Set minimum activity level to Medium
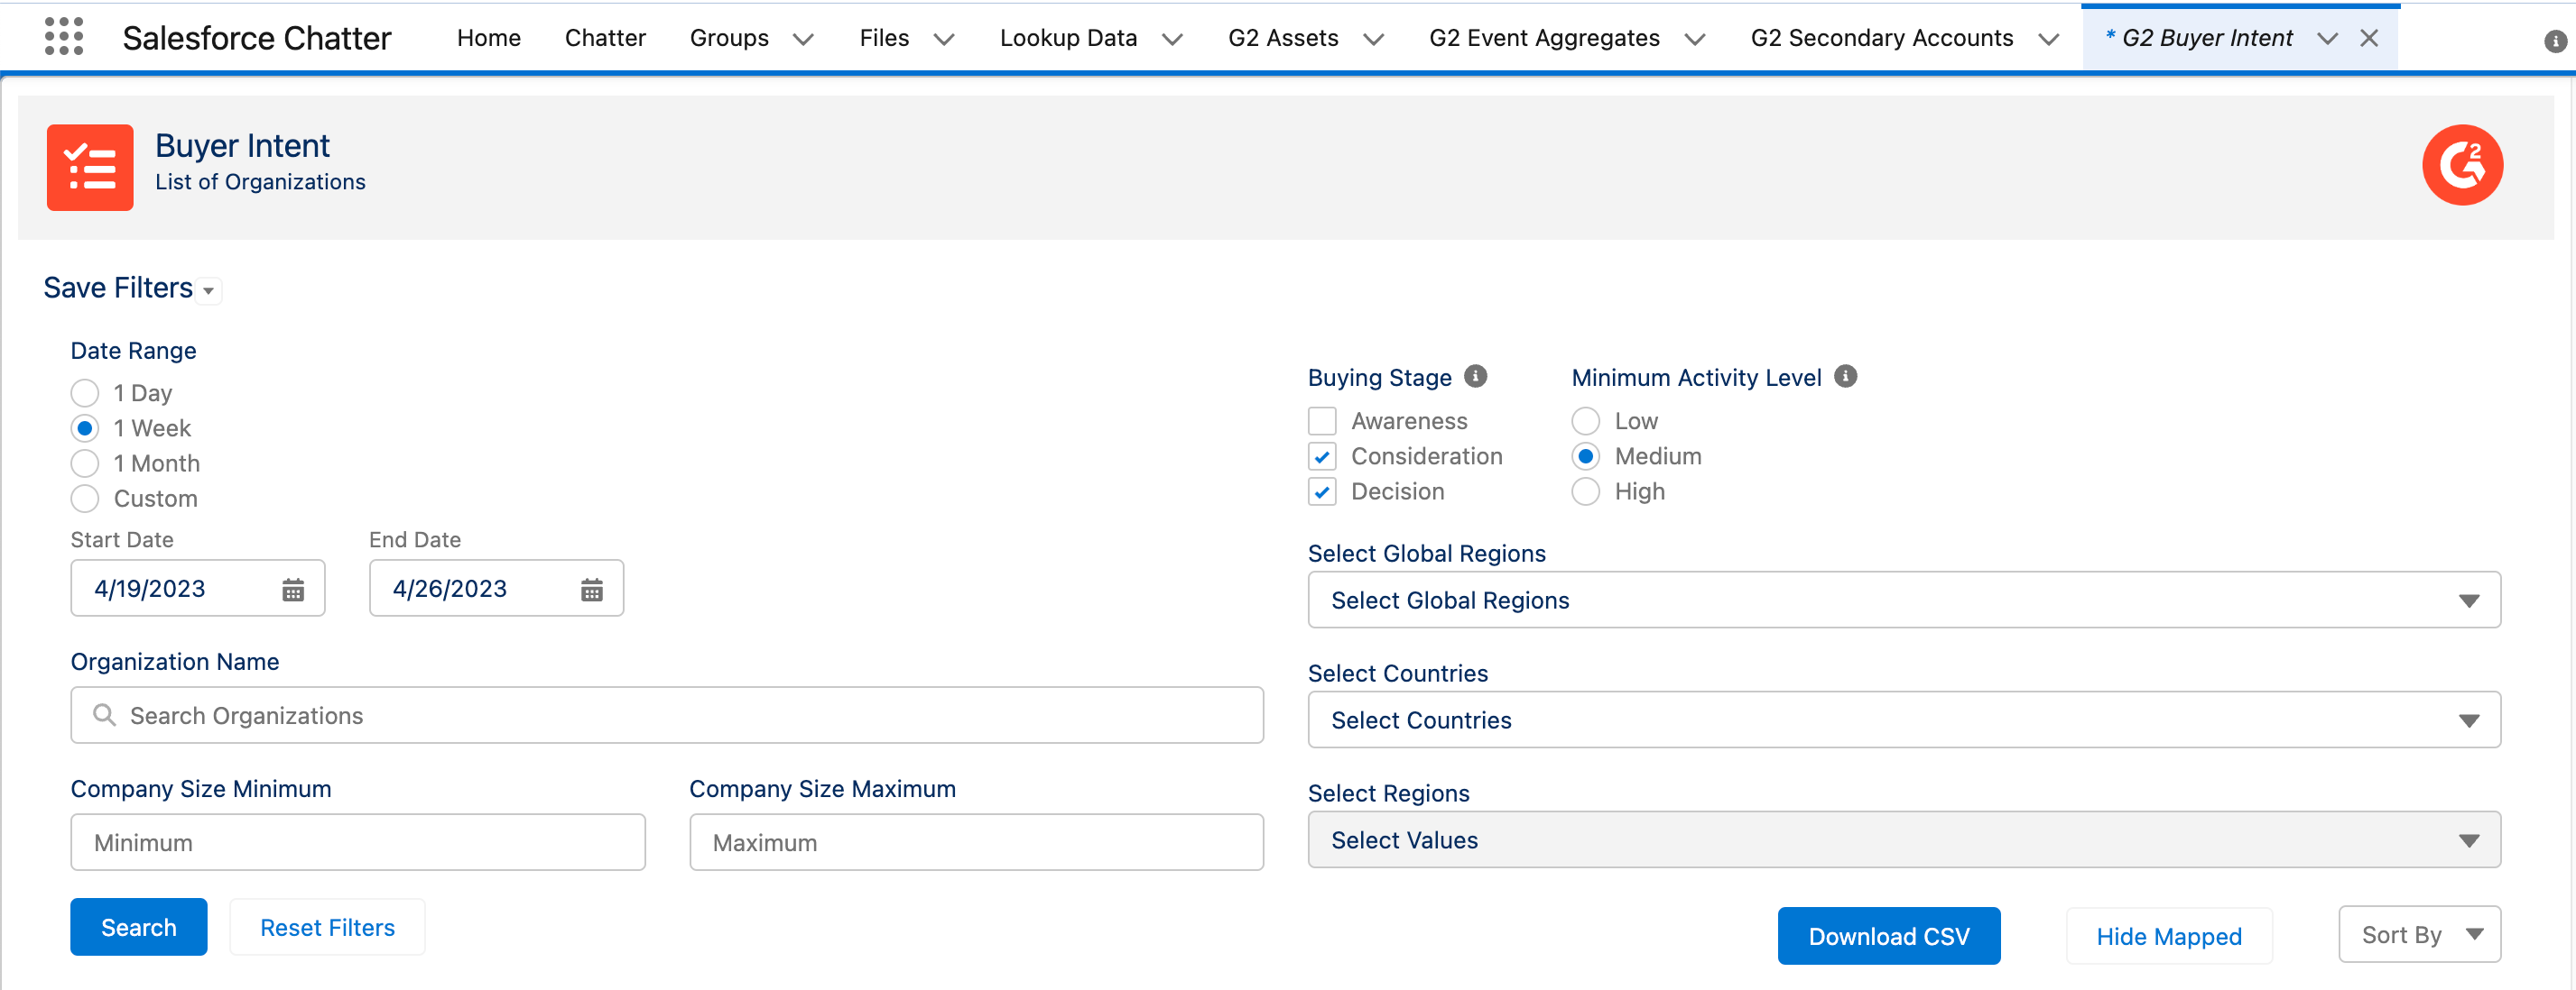This screenshot has width=2576, height=990. (1586, 456)
